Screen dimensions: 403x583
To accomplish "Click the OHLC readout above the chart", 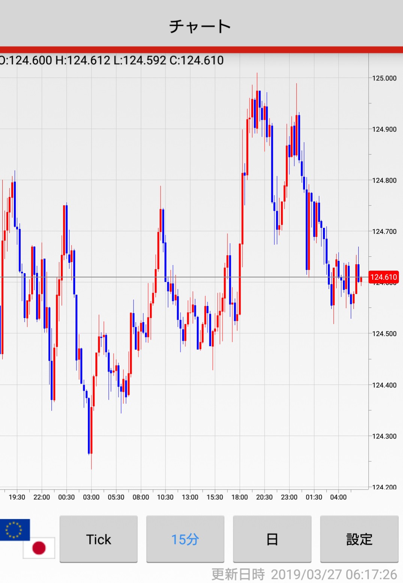I will coord(112,60).
